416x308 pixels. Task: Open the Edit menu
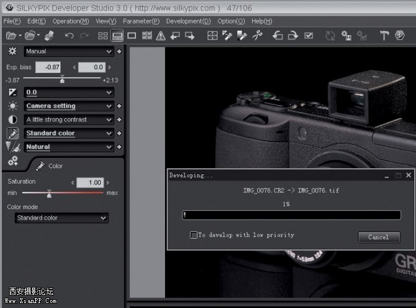[x=36, y=21]
